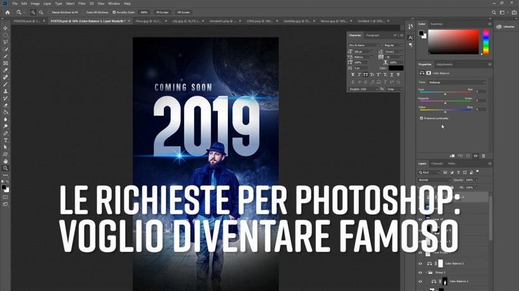
Task: Click the 100% zoom button
Action: pos(144,12)
